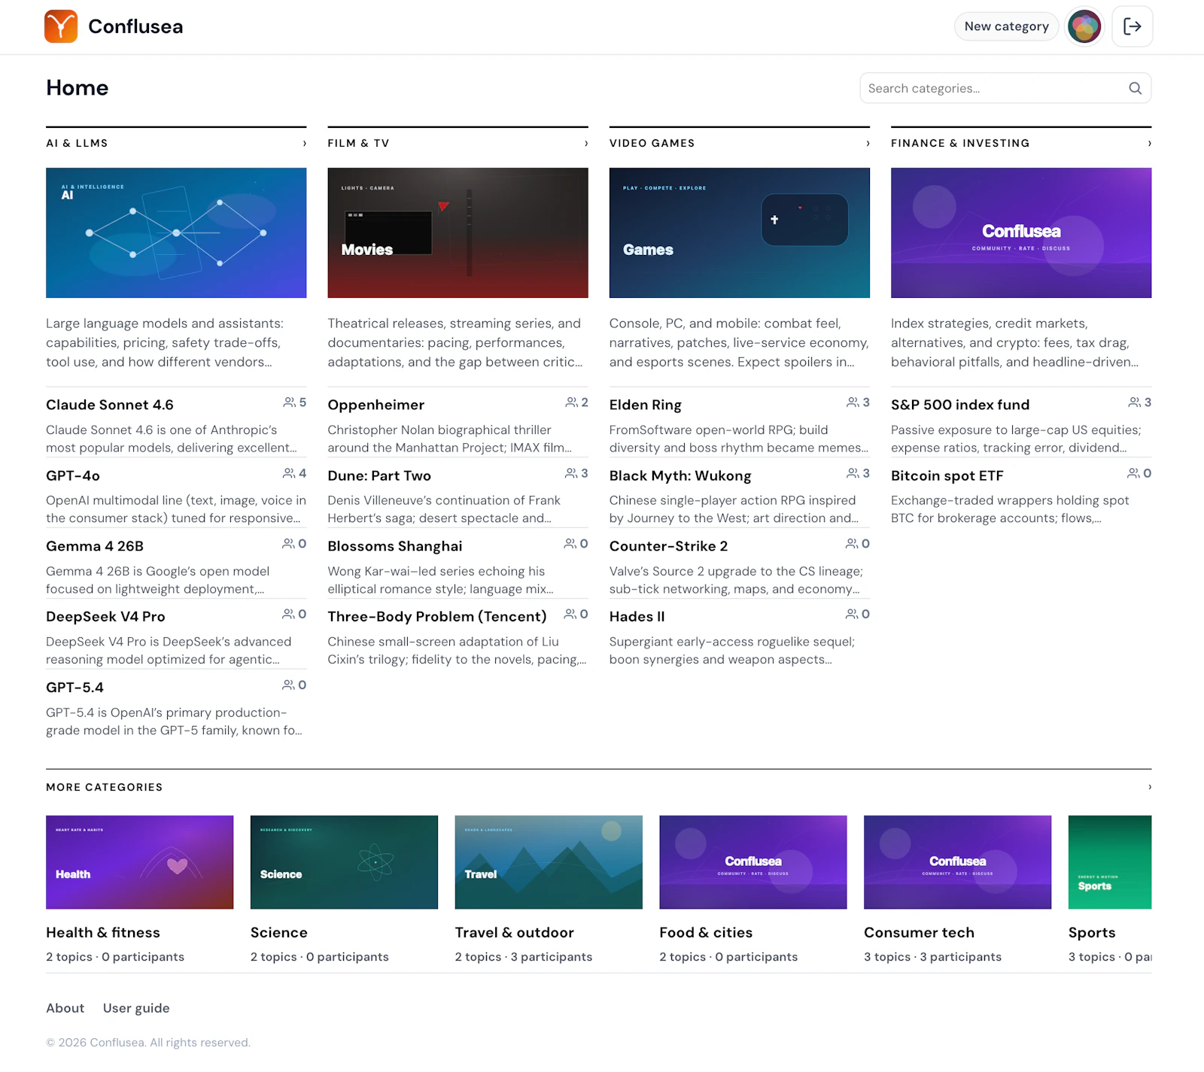Open the Bitcoin spot ETF topic
The image size is (1204, 1072).
tap(947, 475)
